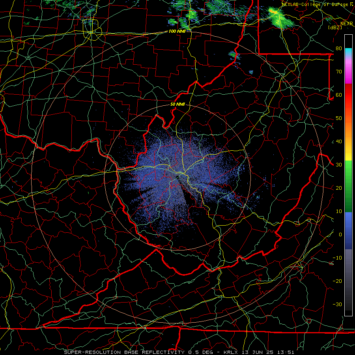The width and height of the screenshot is (355, 355).
Task: Click the '-20' value on dBZ scale
Action: [337, 281]
